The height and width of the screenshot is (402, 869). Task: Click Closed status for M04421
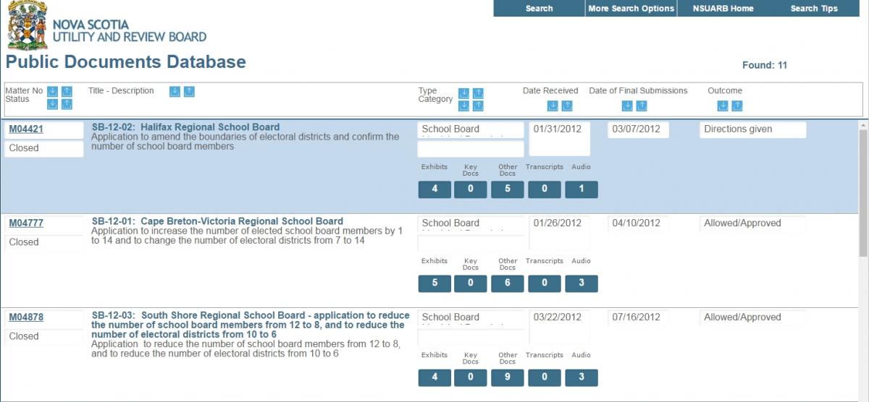coord(44,148)
